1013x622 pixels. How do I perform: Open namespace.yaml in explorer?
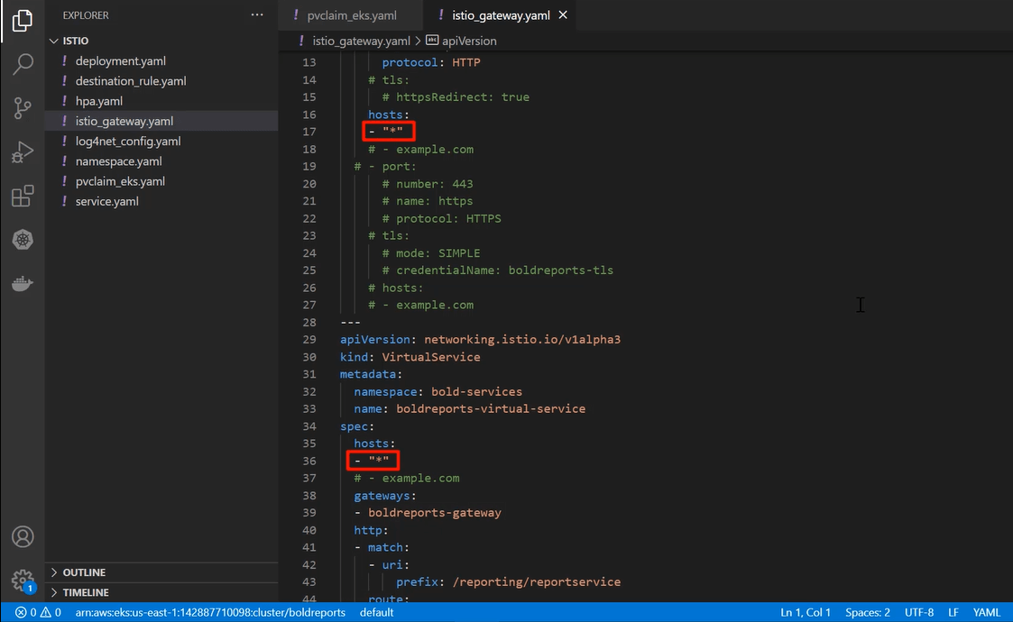tap(118, 160)
